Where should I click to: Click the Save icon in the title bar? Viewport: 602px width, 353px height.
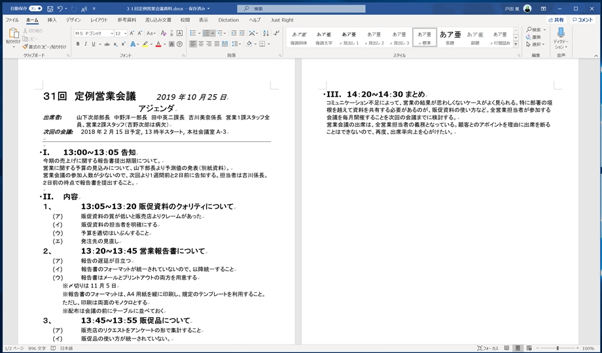pos(50,8)
